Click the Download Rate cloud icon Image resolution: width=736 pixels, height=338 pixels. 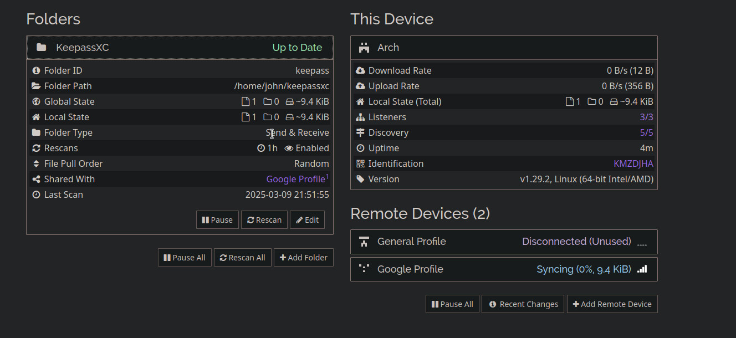[x=360, y=71]
